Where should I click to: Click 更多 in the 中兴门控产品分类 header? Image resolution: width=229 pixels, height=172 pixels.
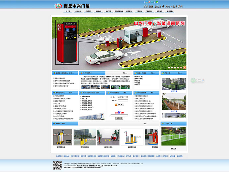click(98, 93)
